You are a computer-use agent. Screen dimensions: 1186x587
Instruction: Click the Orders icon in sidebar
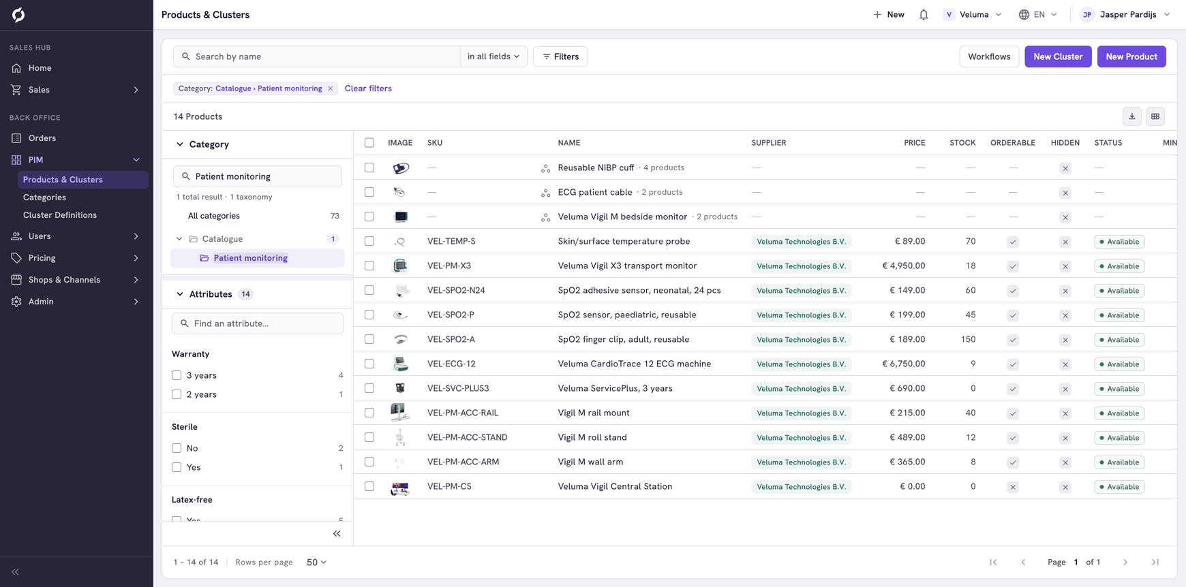pos(16,138)
